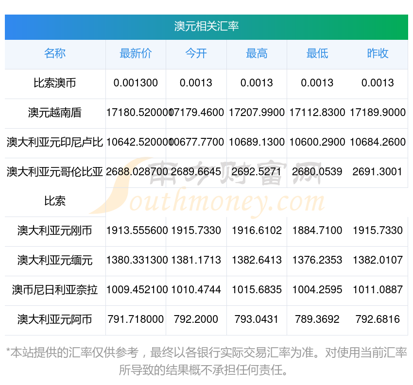
Task: Click the 1381.1713 opening price cell
Action: pyautogui.click(x=196, y=260)
